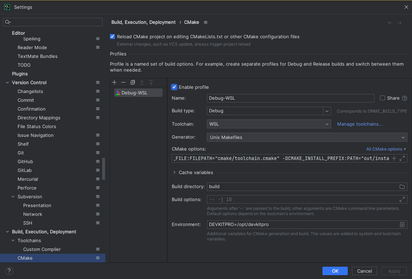The height and width of the screenshot is (279, 412).
Task: Open the Plugins settings page
Action: tap(20, 74)
